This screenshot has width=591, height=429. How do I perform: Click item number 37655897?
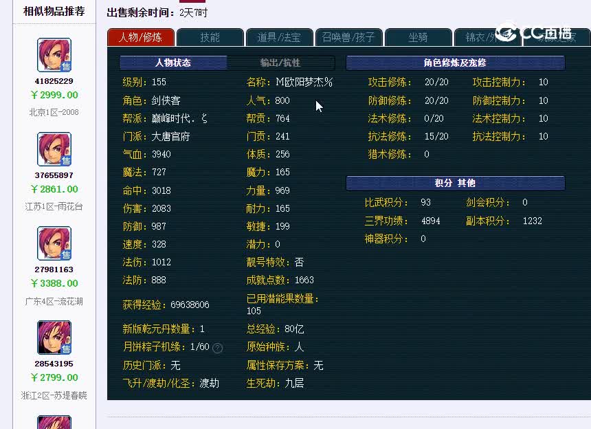(x=54, y=175)
